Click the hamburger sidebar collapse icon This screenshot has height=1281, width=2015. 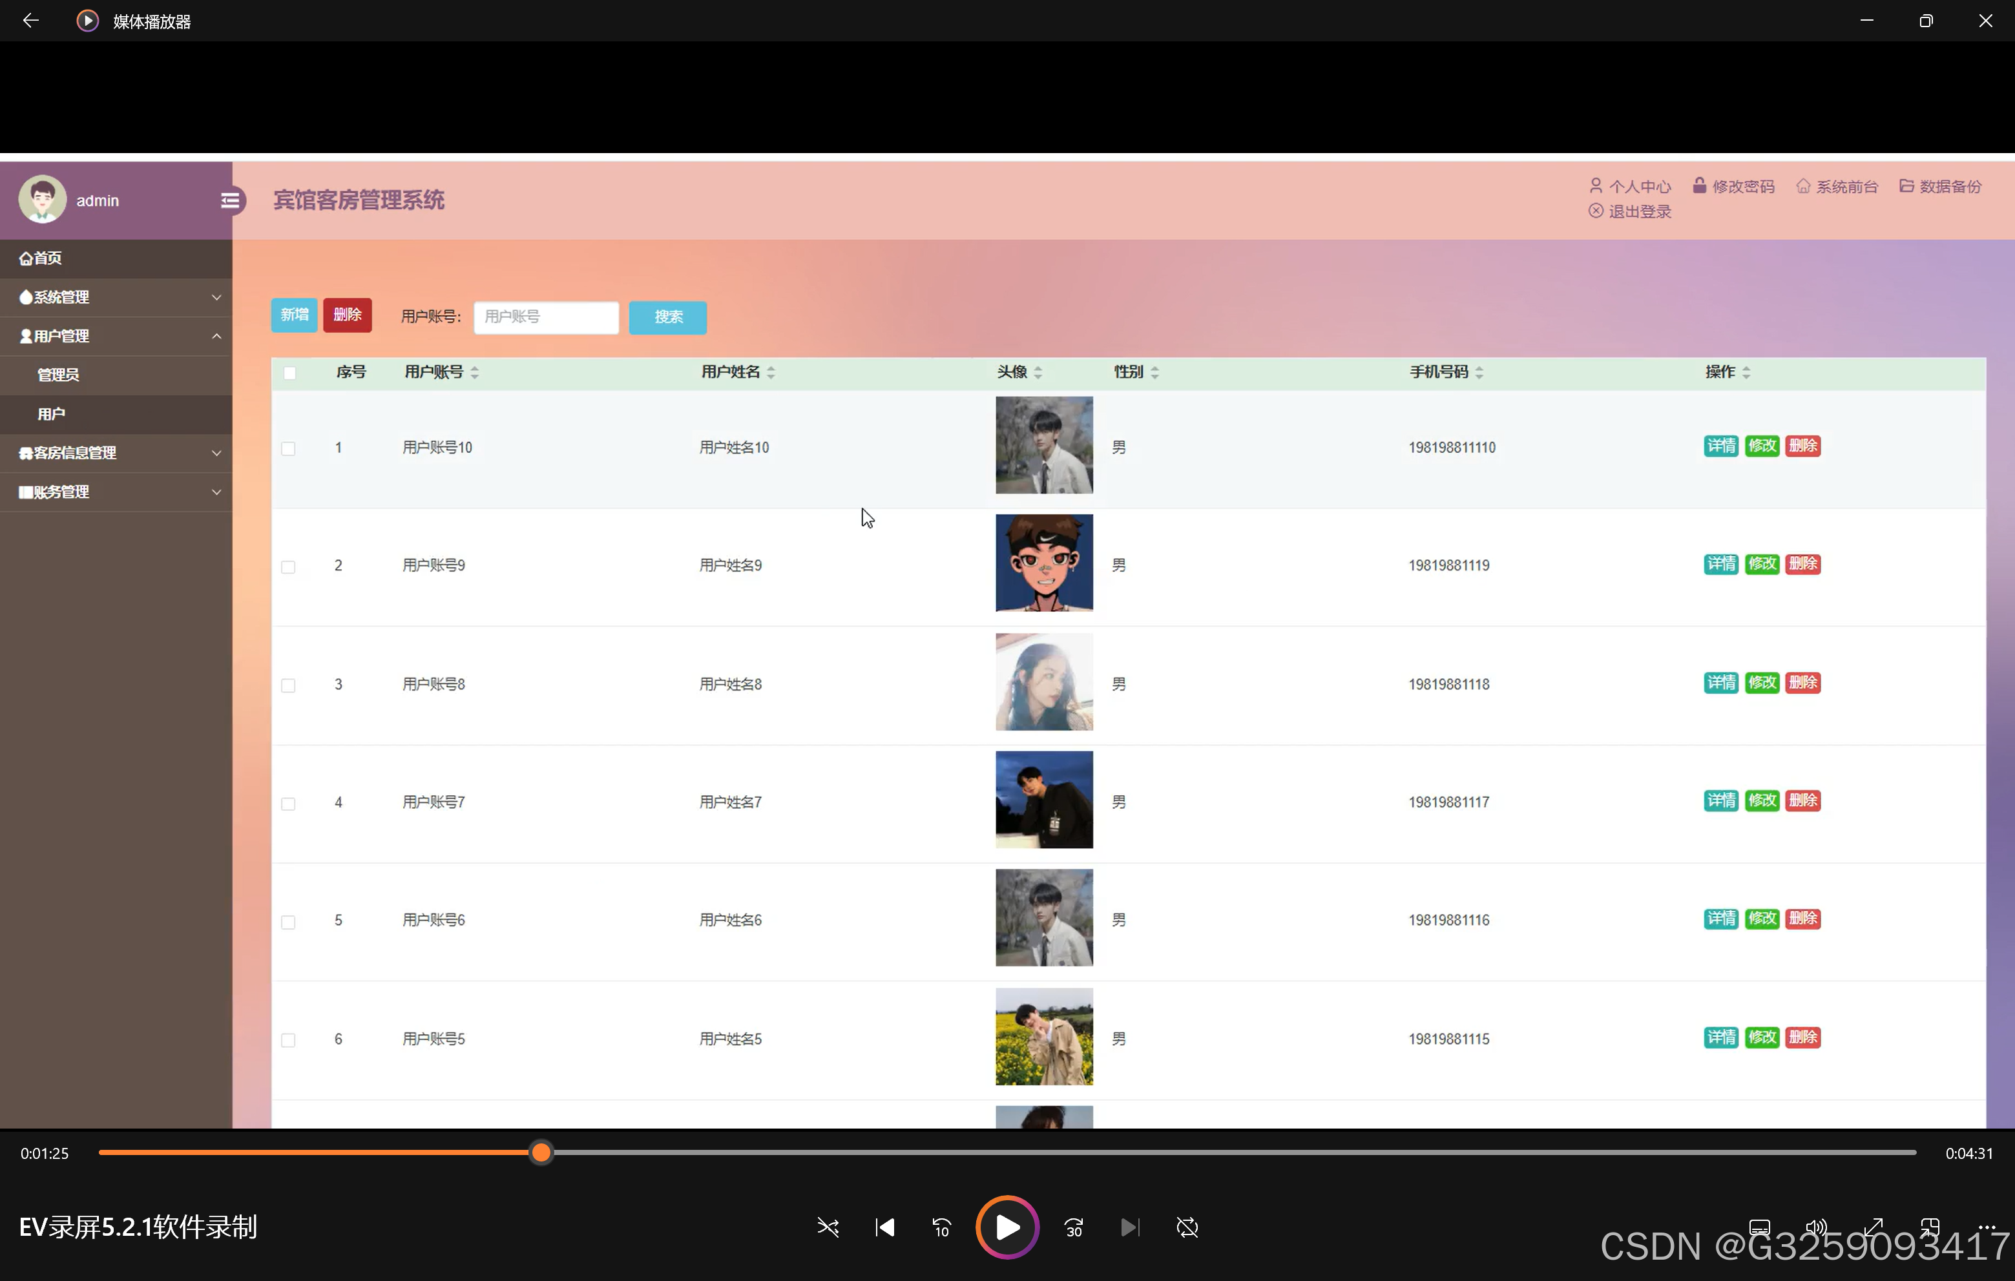[230, 201]
